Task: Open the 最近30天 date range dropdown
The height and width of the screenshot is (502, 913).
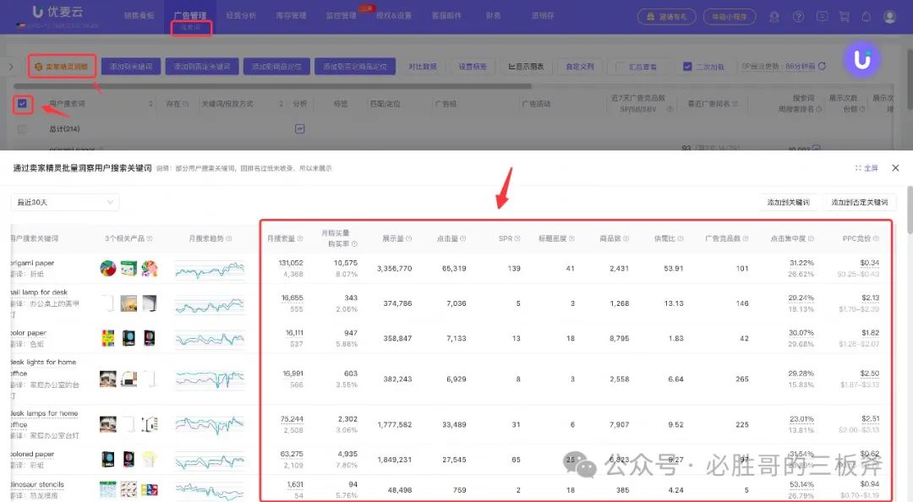Action: [65, 202]
